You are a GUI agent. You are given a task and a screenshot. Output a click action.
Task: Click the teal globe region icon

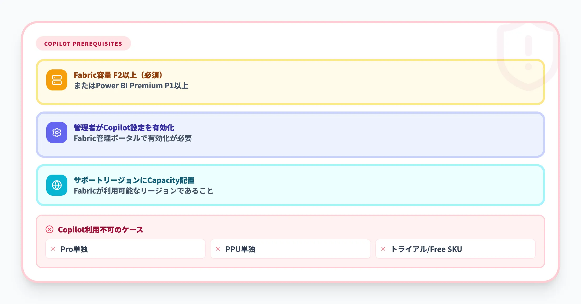click(57, 185)
